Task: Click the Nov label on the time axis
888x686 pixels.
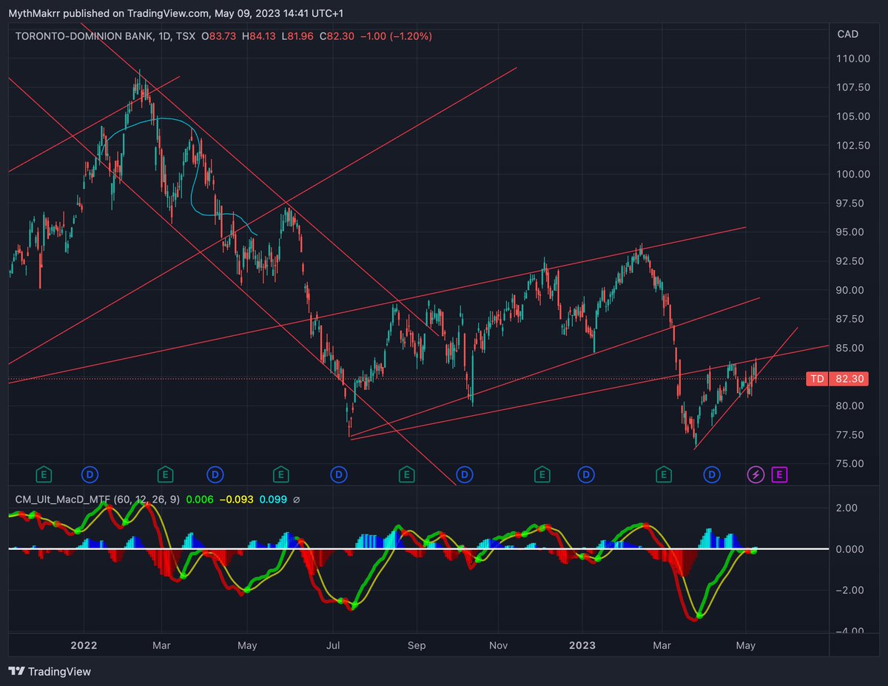Action: point(499,645)
